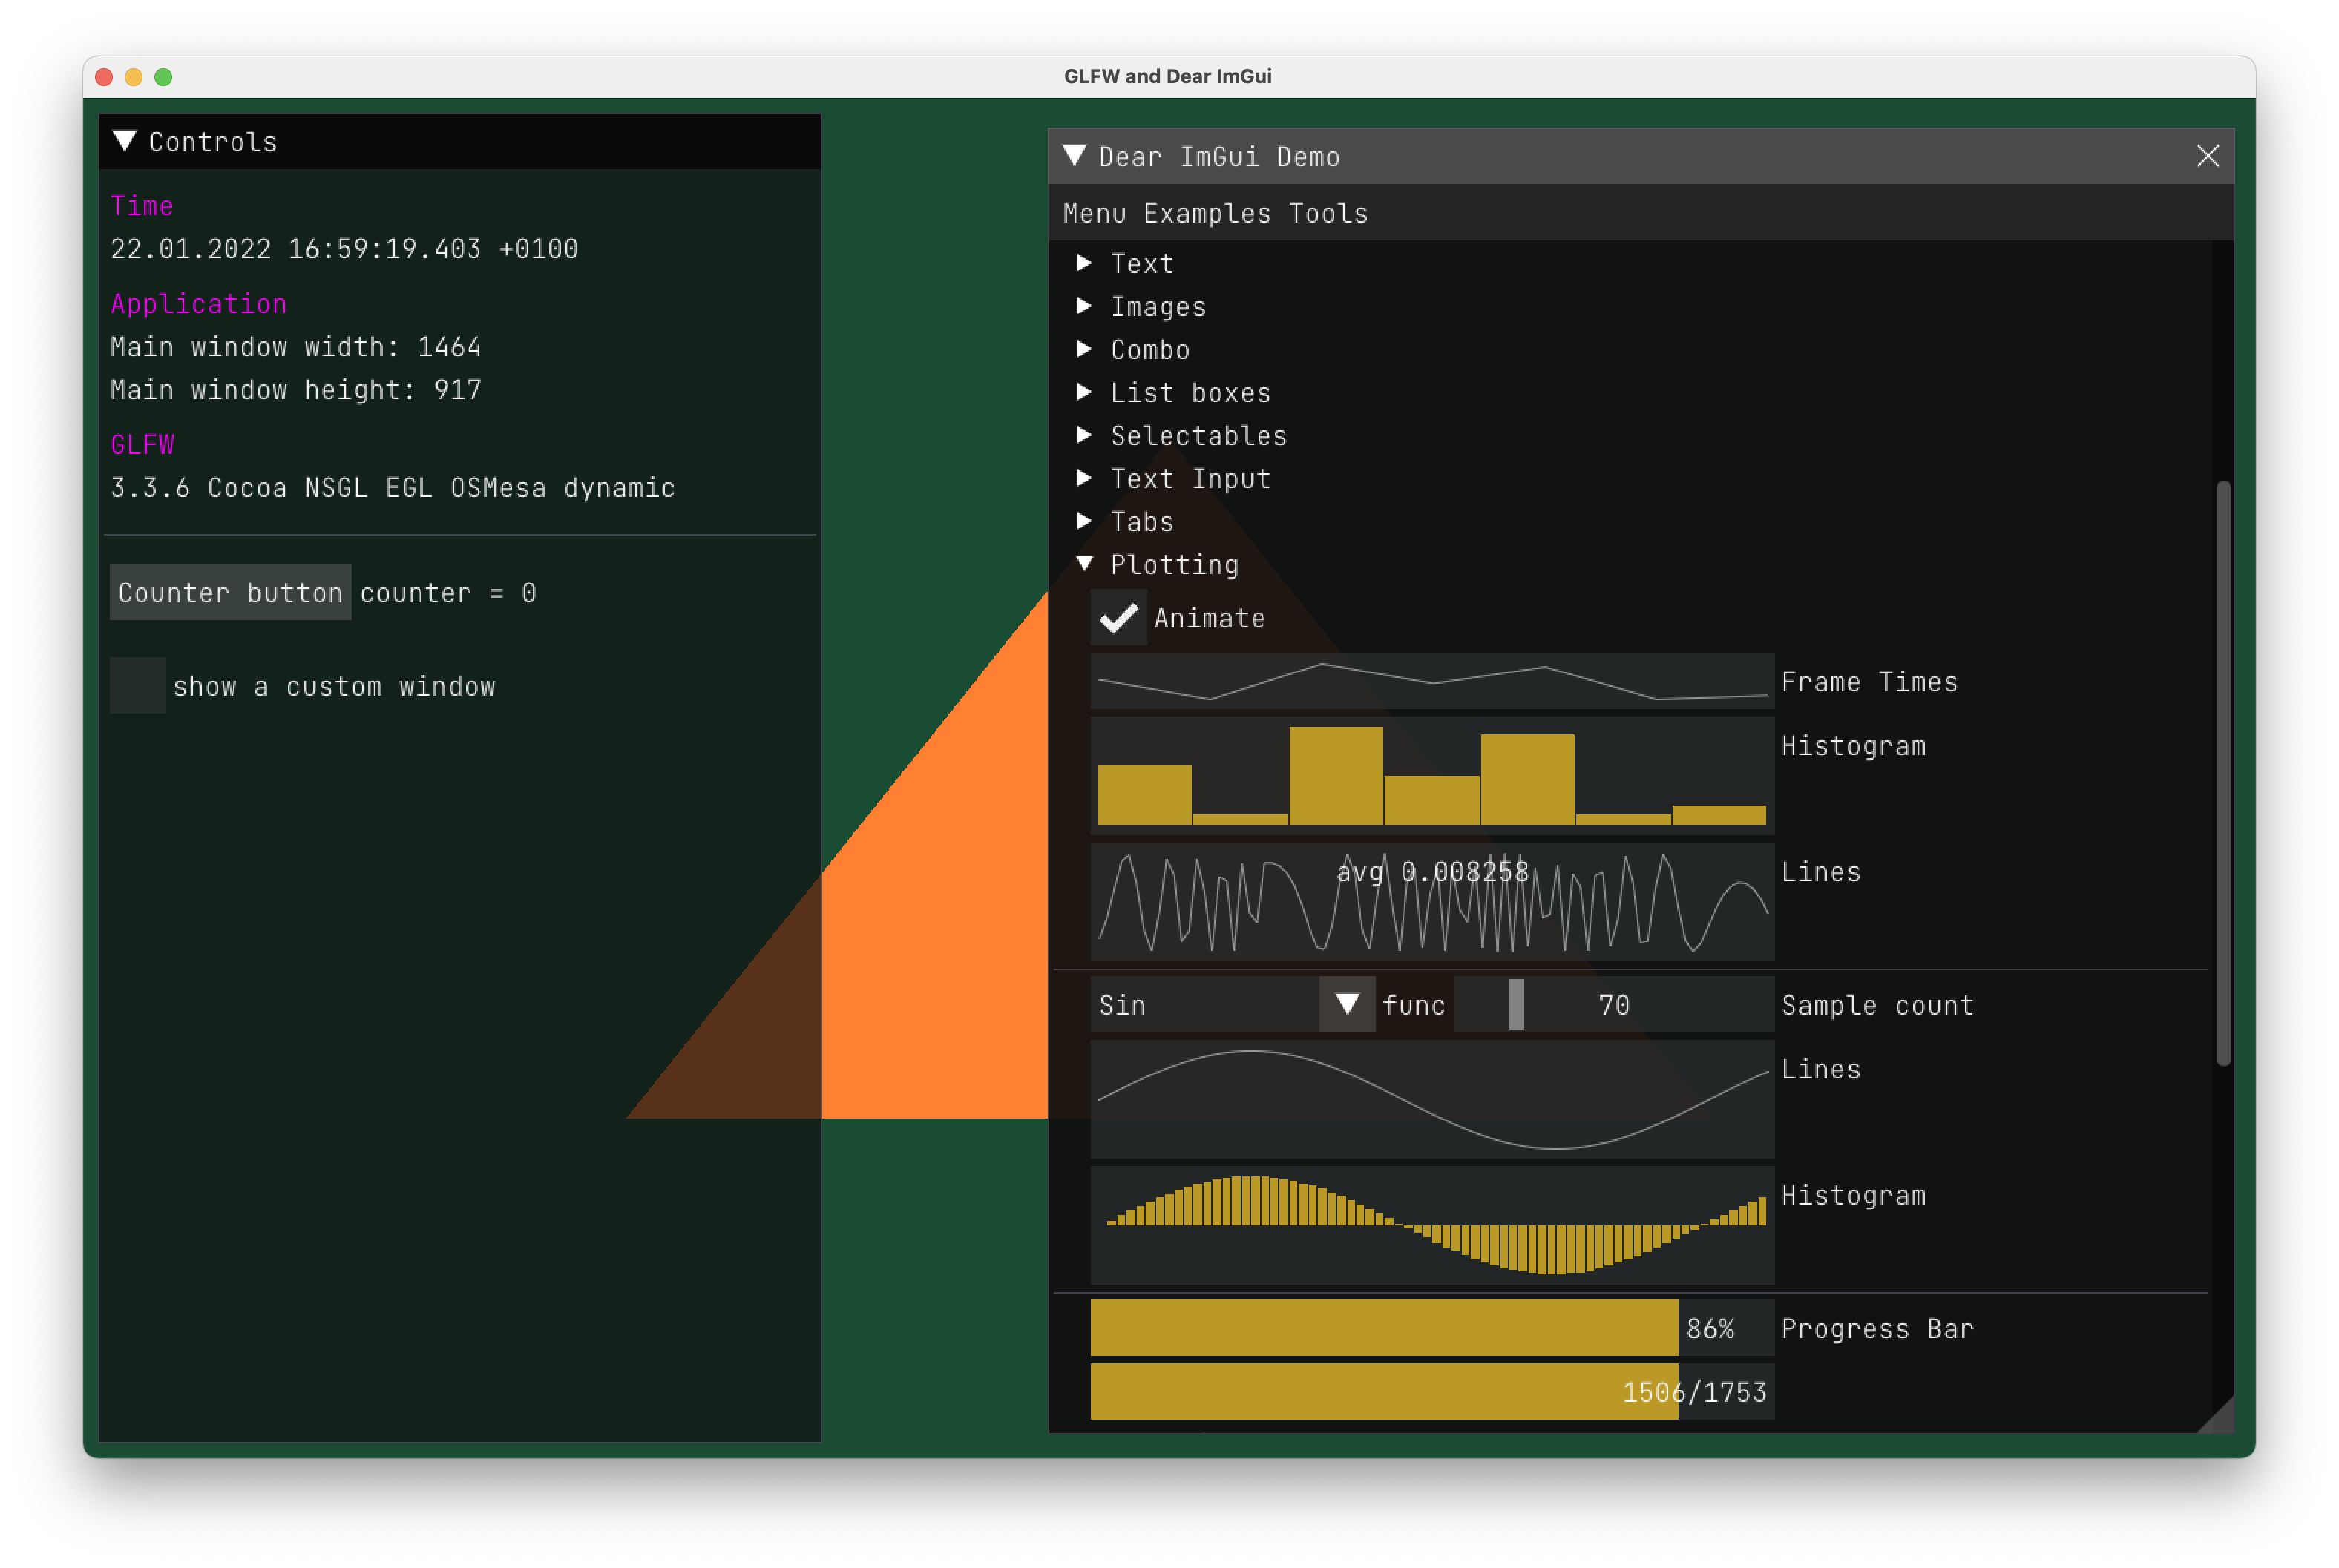This screenshot has height=1568, width=2339.
Task: Close the Dear ImGui Demo window
Action: click(x=2207, y=156)
